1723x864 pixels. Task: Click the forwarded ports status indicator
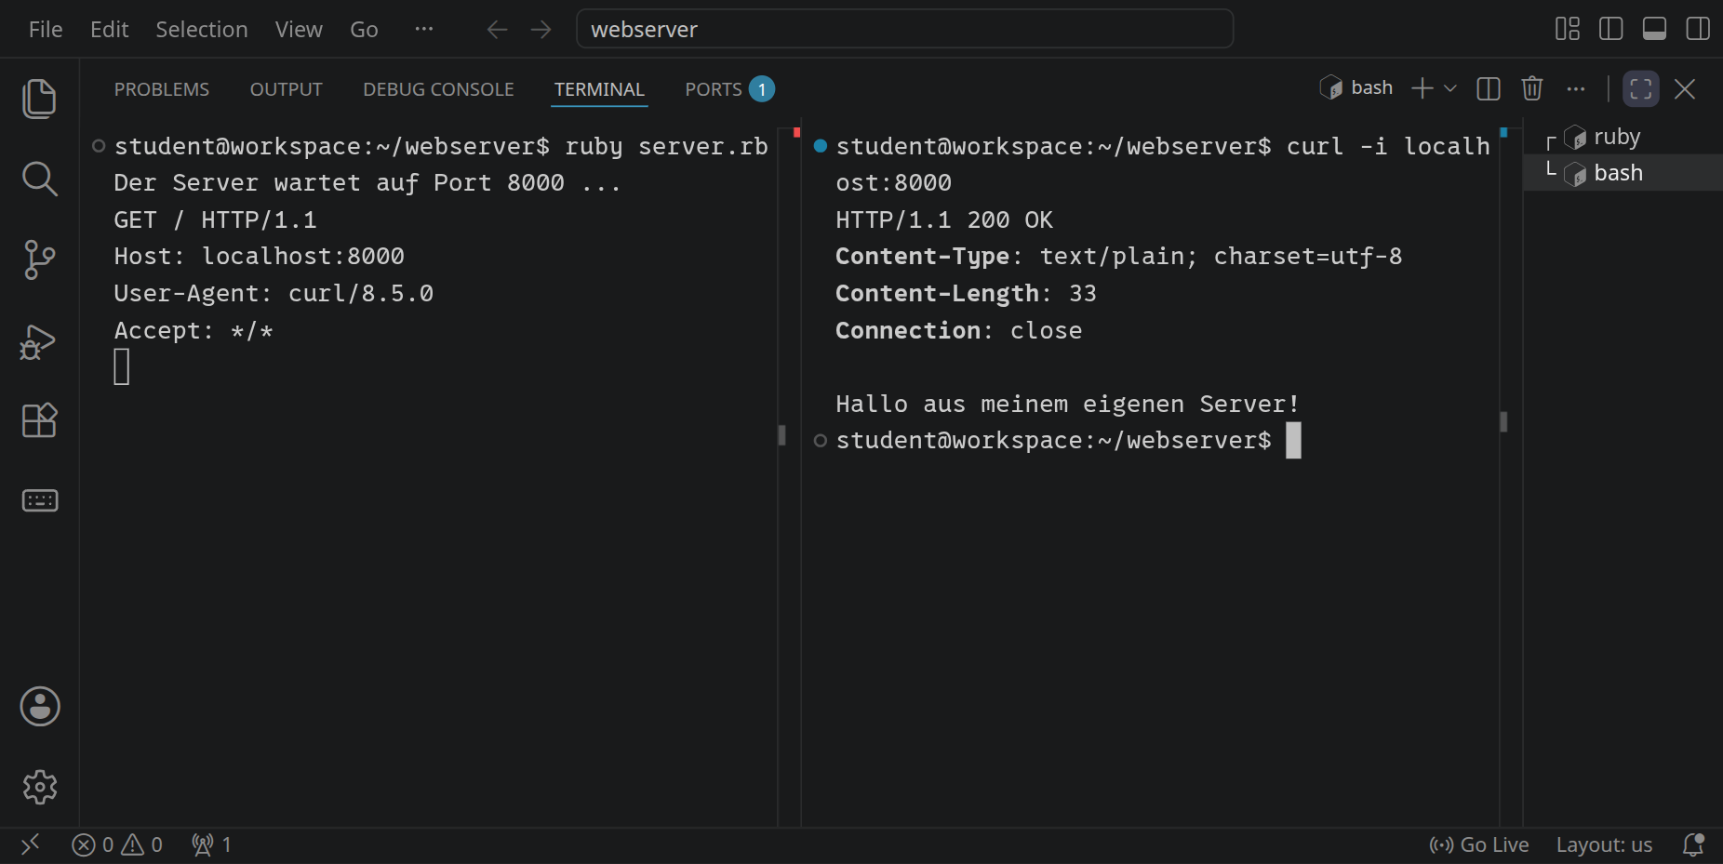[x=211, y=844]
